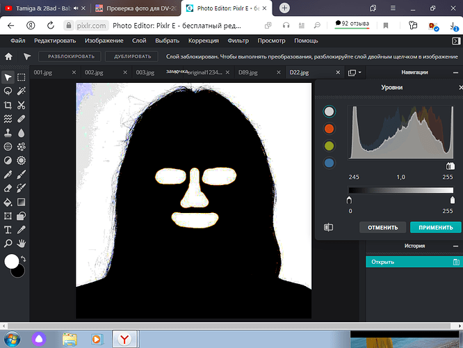Click ОТМЕНИТЬ in Уровни dialog
The height and width of the screenshot is (348, 463).
point(382,228)
